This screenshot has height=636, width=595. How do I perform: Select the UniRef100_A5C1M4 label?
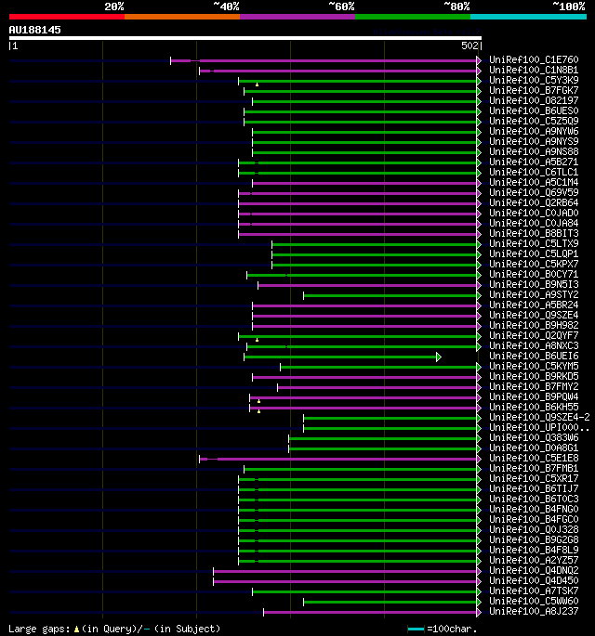point(534,183)
